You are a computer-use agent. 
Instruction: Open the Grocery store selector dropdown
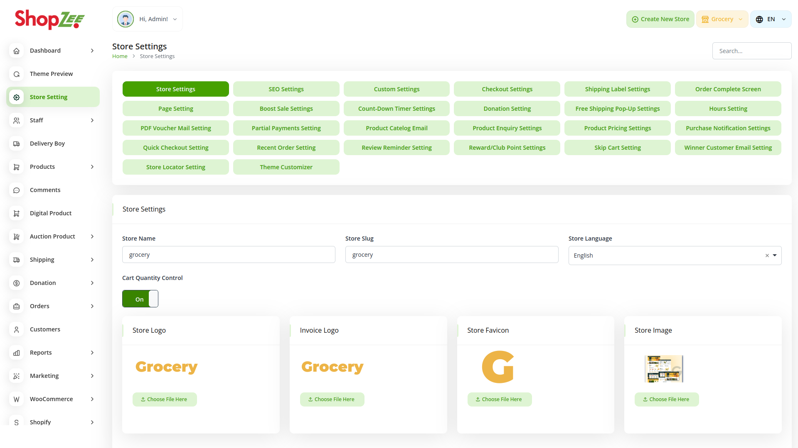click(722, 19)
